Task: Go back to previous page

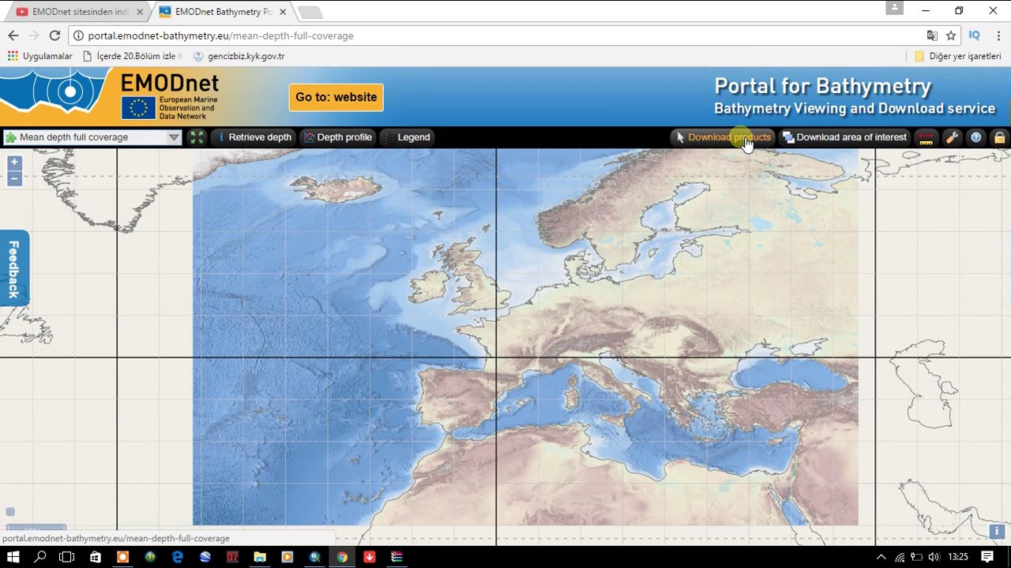Action: 13,35
